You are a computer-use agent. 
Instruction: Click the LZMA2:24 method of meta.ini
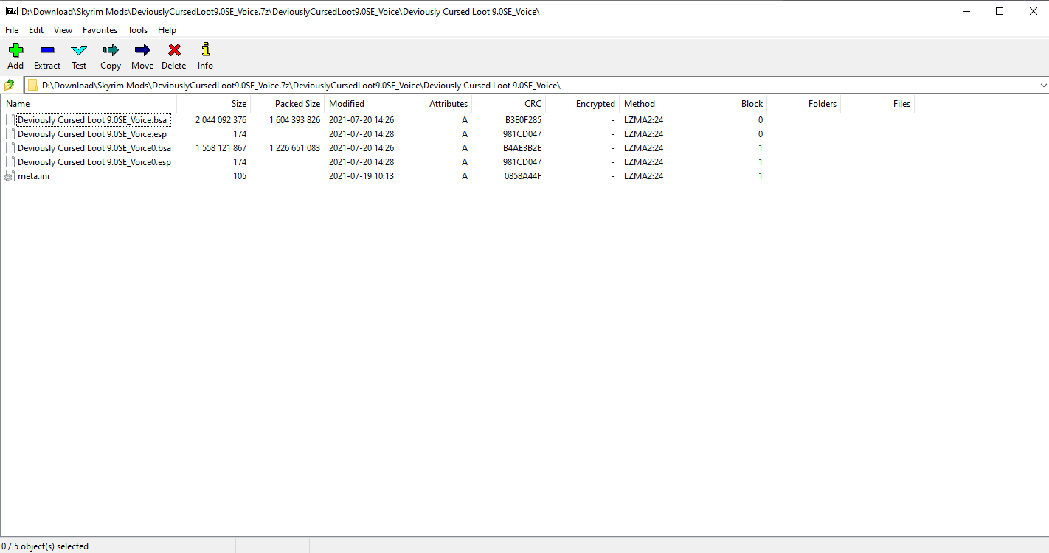click(x=643, y=176)
